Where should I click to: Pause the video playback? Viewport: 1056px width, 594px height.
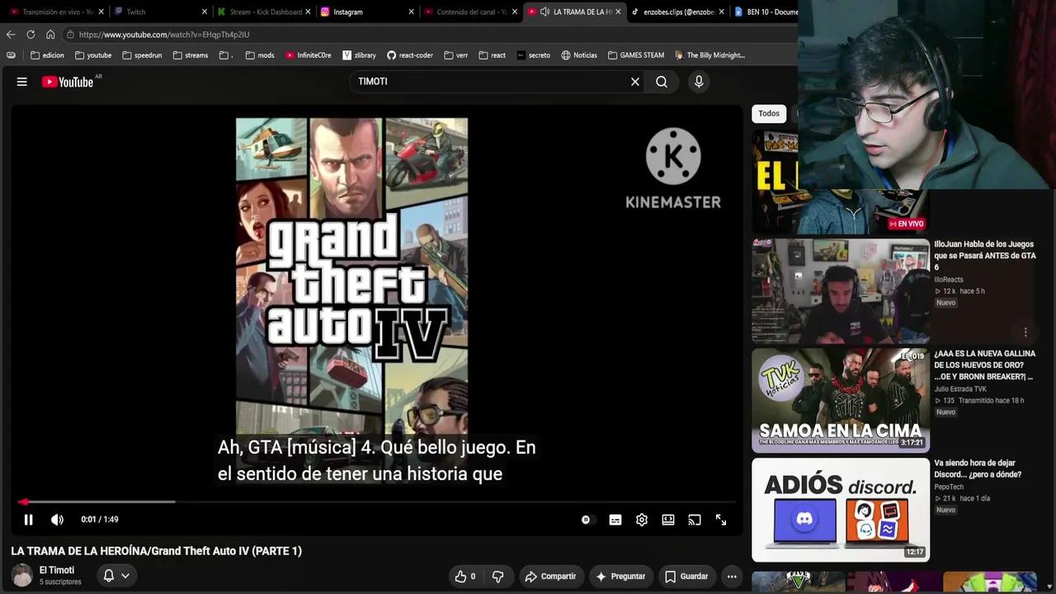(x=28, y=520)
